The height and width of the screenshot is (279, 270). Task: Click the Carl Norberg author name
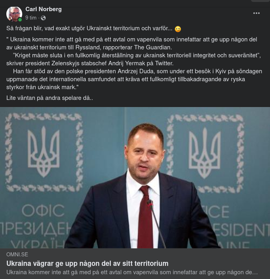[43, 9]
